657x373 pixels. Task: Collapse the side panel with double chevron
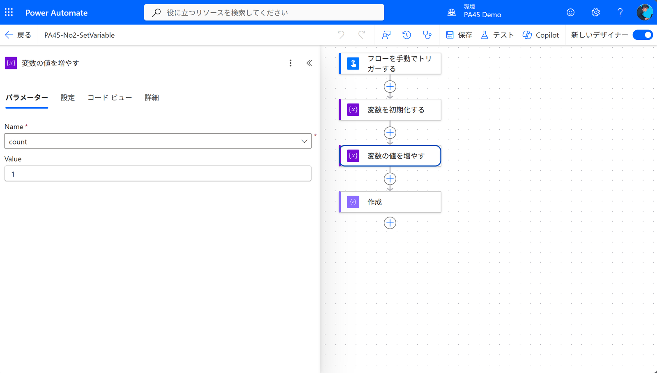[309, 63]
